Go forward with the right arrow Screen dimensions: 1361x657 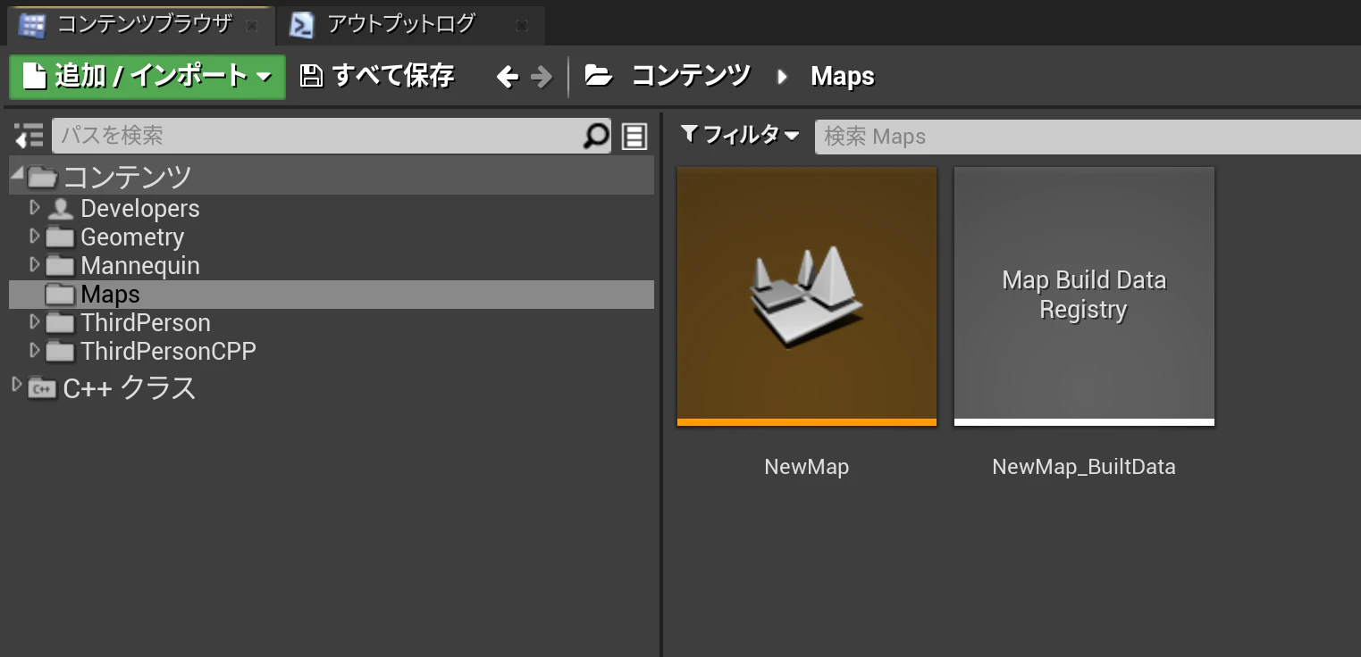(x=542, y=78)
